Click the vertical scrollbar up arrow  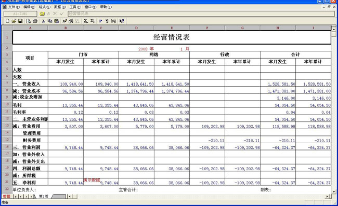click(x=334, y=29)
